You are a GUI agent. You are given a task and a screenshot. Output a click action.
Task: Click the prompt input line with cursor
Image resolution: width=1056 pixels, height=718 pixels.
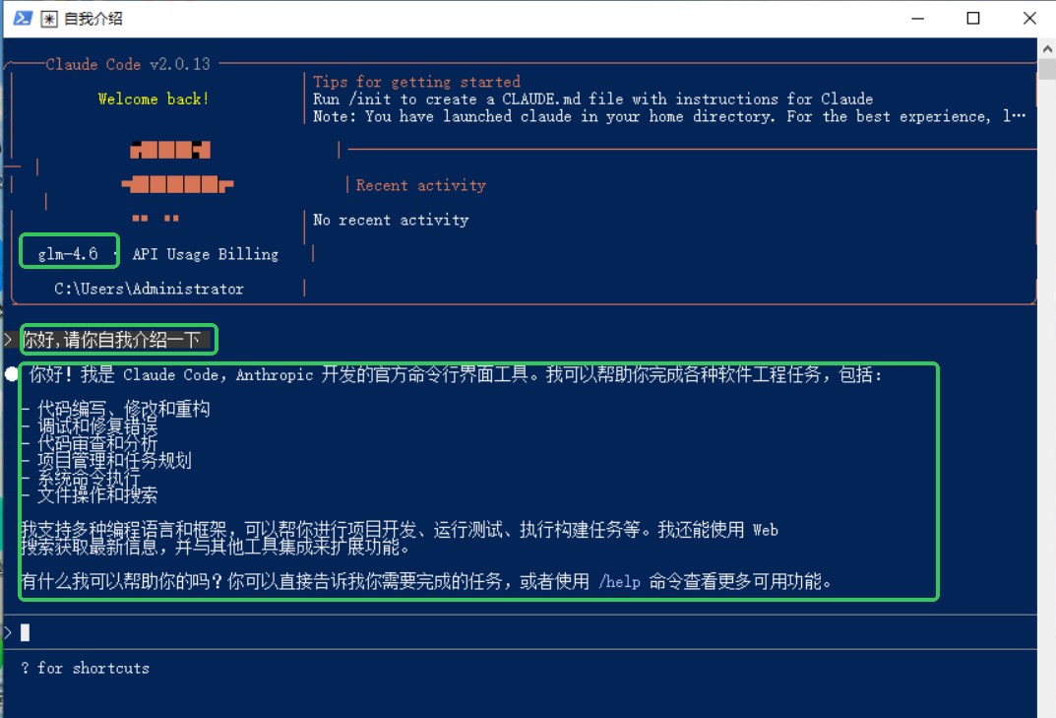point(519,632)
